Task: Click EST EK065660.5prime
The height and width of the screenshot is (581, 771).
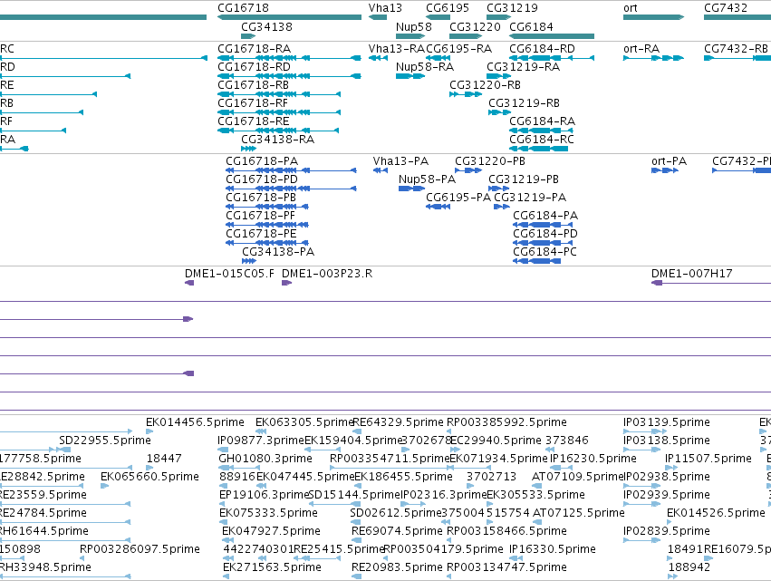Action: (x=149, y=477)
